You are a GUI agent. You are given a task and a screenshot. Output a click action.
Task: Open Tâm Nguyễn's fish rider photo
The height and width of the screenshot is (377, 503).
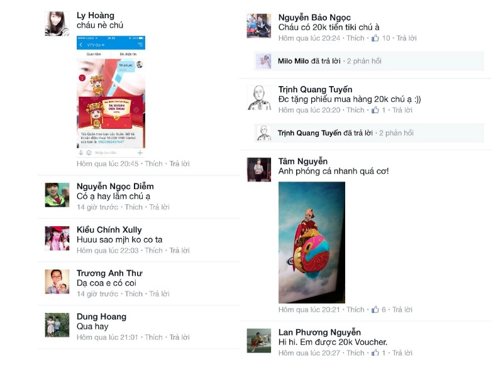coord(312,243)
